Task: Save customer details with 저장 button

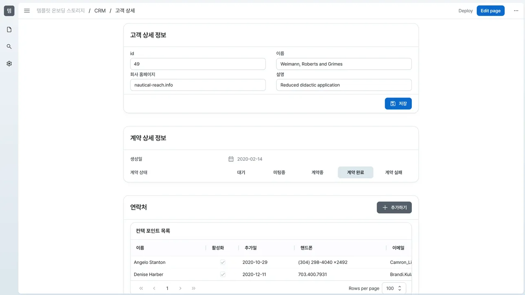Action: pos(398,104)
